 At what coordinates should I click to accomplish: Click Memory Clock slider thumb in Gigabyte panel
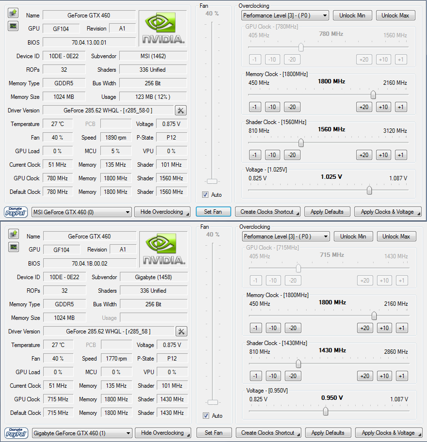click(374, 316)
